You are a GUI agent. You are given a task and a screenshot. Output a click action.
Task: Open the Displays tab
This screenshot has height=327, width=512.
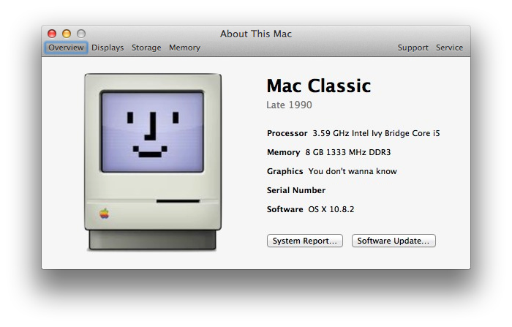pos(108,48)
